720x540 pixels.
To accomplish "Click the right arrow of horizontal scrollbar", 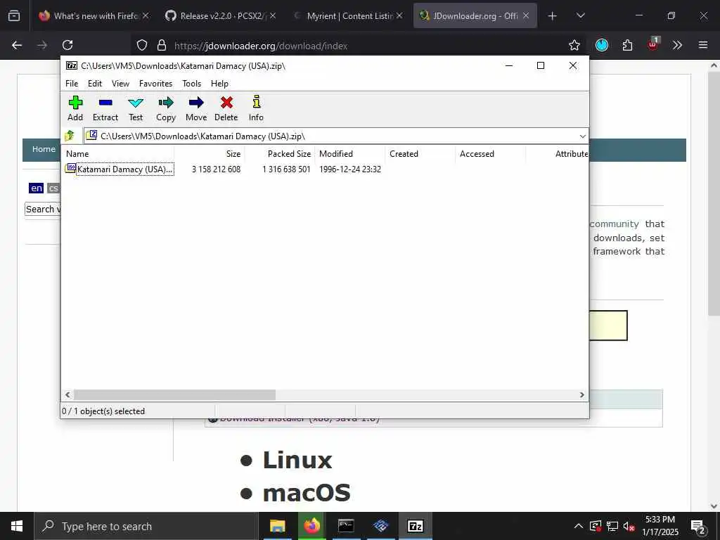I will [581, 395].
